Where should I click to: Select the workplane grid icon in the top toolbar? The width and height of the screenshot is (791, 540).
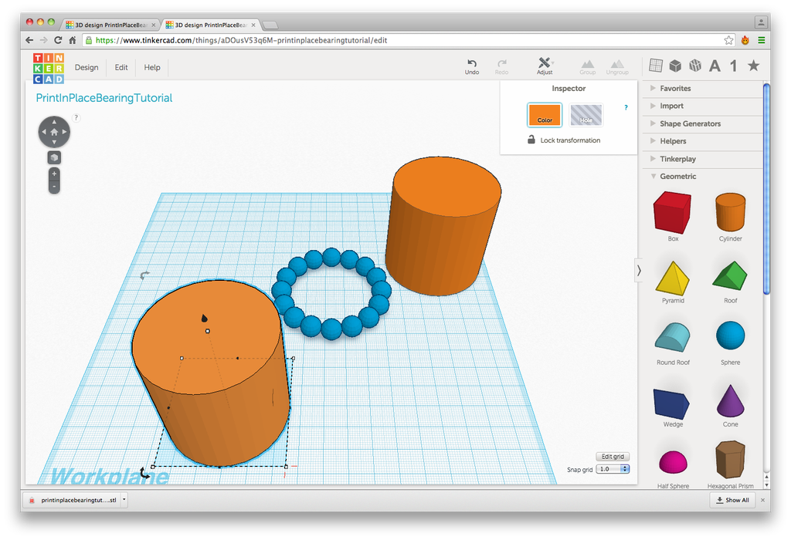pos(655,65)
